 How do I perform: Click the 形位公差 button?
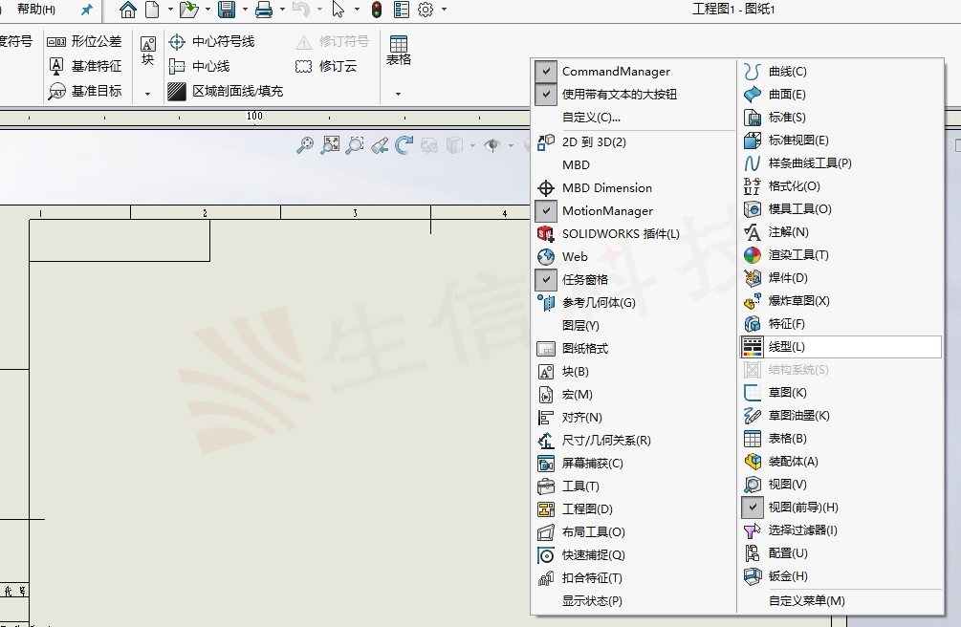pyautogui.click(x=84, y=41)
